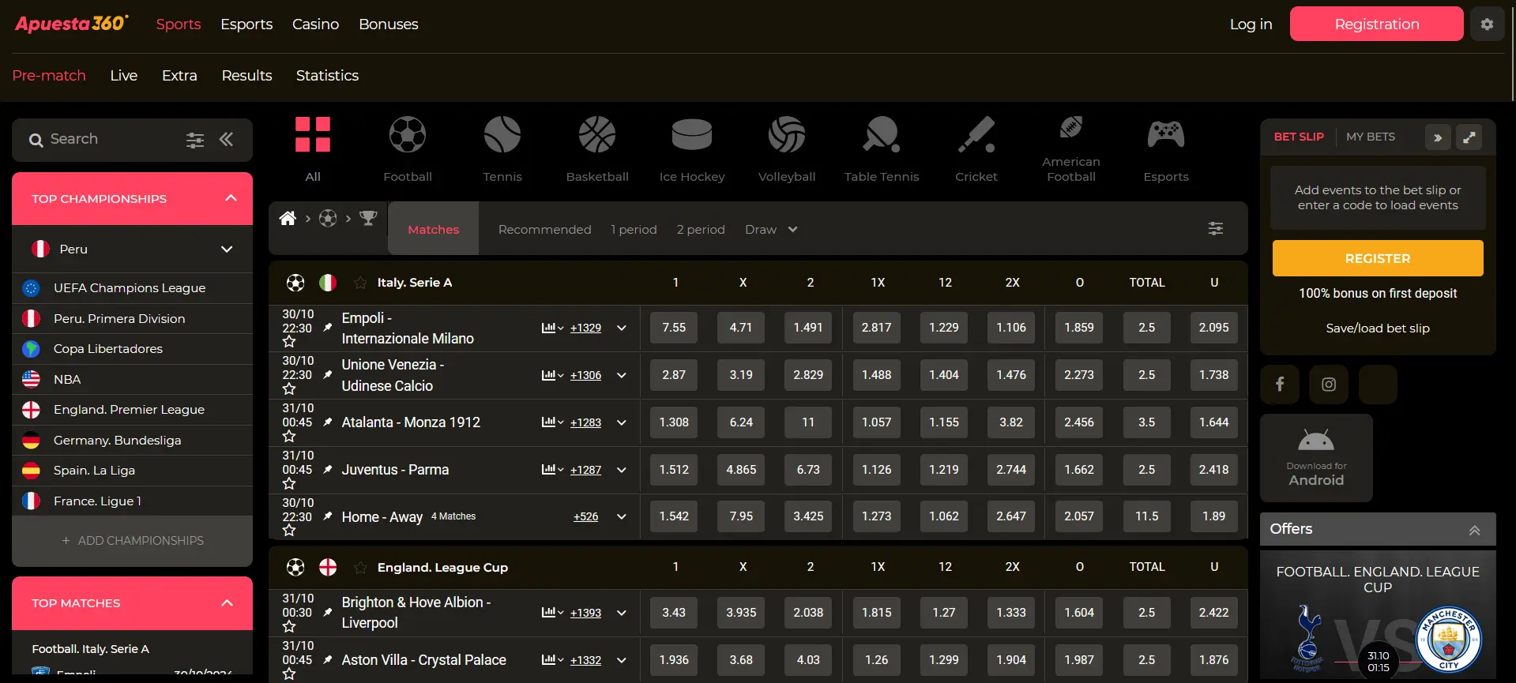Collapse the Top Championships panel
This screenshot has height=683, width=1516.
click(231, 198)
